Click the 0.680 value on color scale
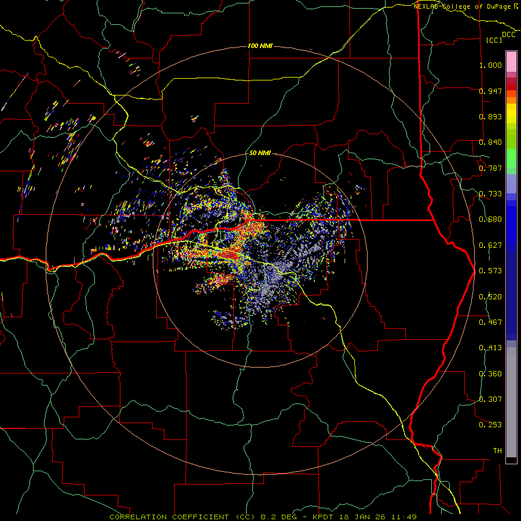The width and height of the screenshot is (521, 521). (x=490, y=219)
